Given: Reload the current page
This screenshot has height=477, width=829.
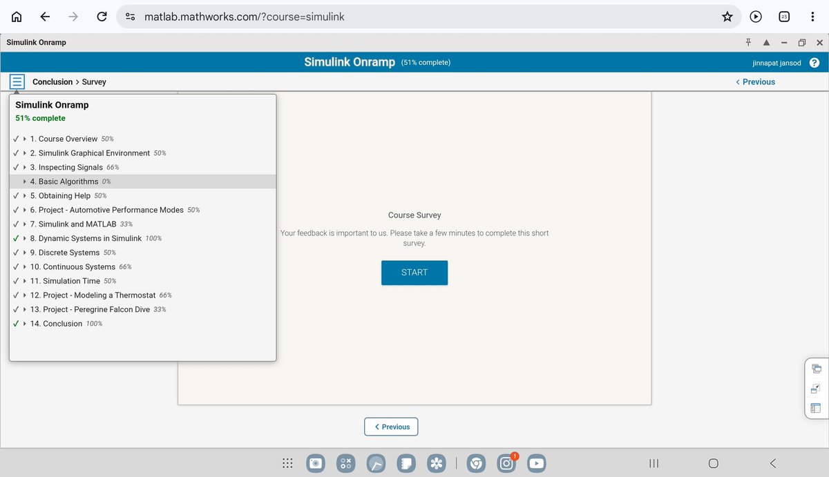Looking at the screenshot, I should point(102,17).
